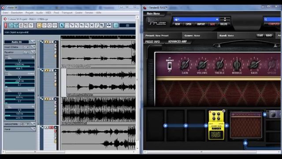Screen dimensions: 282x159
Task: Toggle the Cycle loop transport button
Action: click(x=55, y=26)
